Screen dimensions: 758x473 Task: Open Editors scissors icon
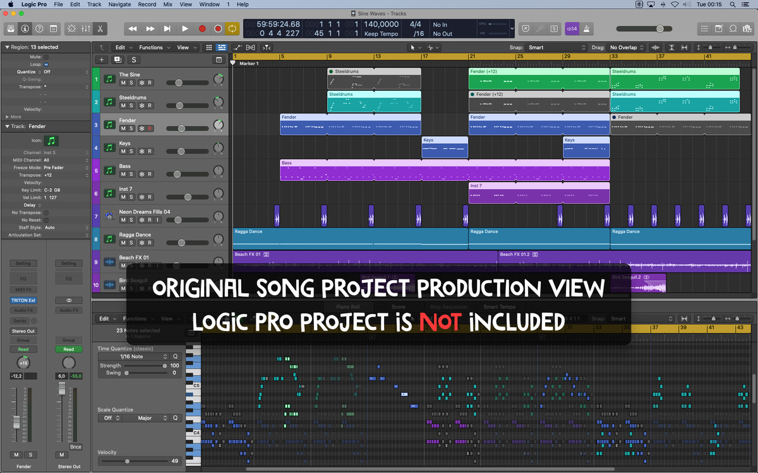pyautogui.click(x=100, y=28)
